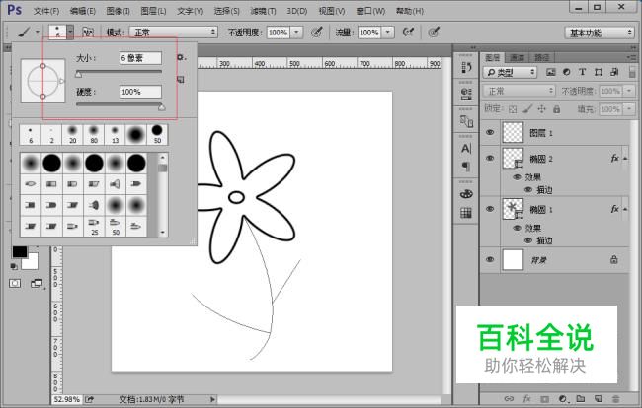
Task: Open the 图层(L) menu
Action: click(153, 11)
